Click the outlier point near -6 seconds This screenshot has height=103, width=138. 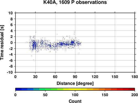[x=33, y=60]
